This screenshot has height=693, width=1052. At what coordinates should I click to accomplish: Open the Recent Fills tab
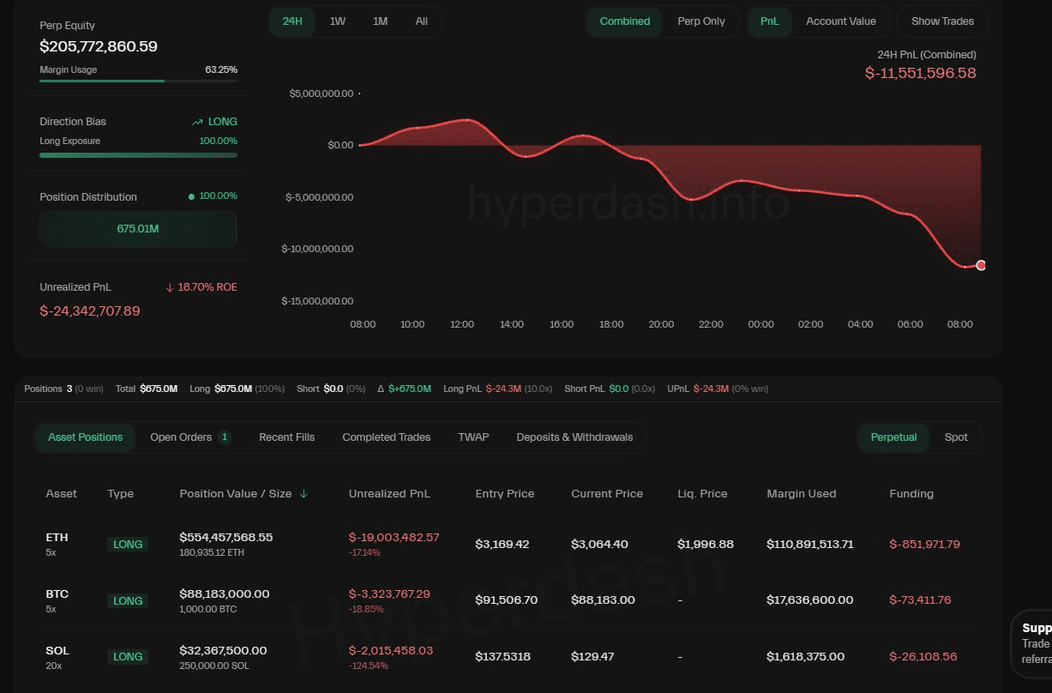click(286, 437)
